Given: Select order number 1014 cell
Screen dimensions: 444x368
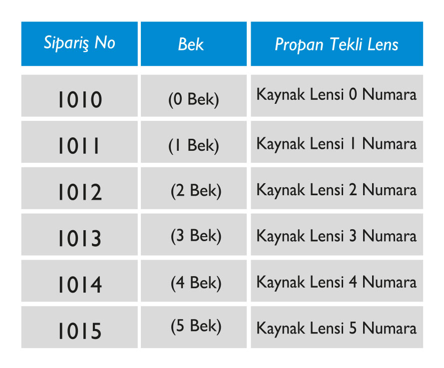Looking at the screenshot, I should pyautogui.click(x=79, y=284).
